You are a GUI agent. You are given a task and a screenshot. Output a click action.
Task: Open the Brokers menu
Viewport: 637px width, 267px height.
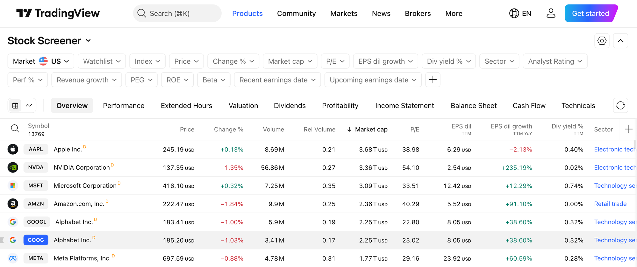pyautogui.click(x=418, y=13)
